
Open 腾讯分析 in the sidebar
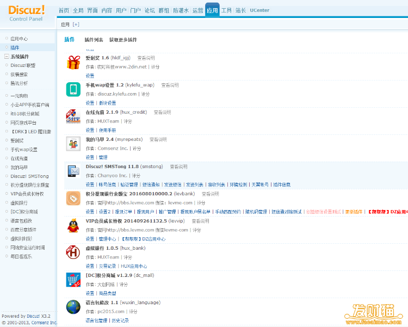(19, 83)
